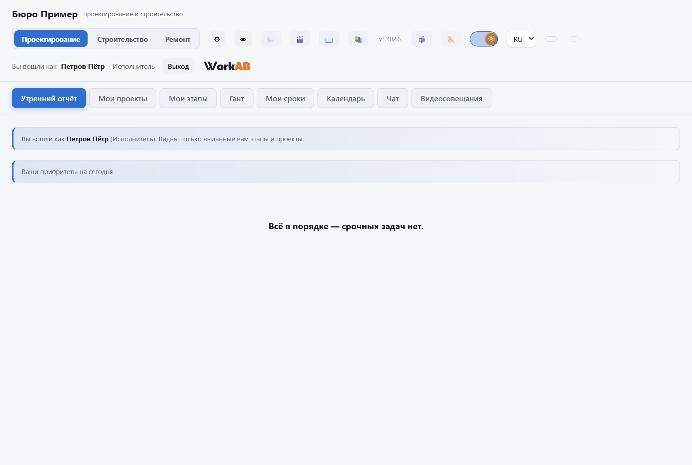This screenshot has width=692, height=465.
Task: Open the Гант chart tab
Action: [237, 98]
